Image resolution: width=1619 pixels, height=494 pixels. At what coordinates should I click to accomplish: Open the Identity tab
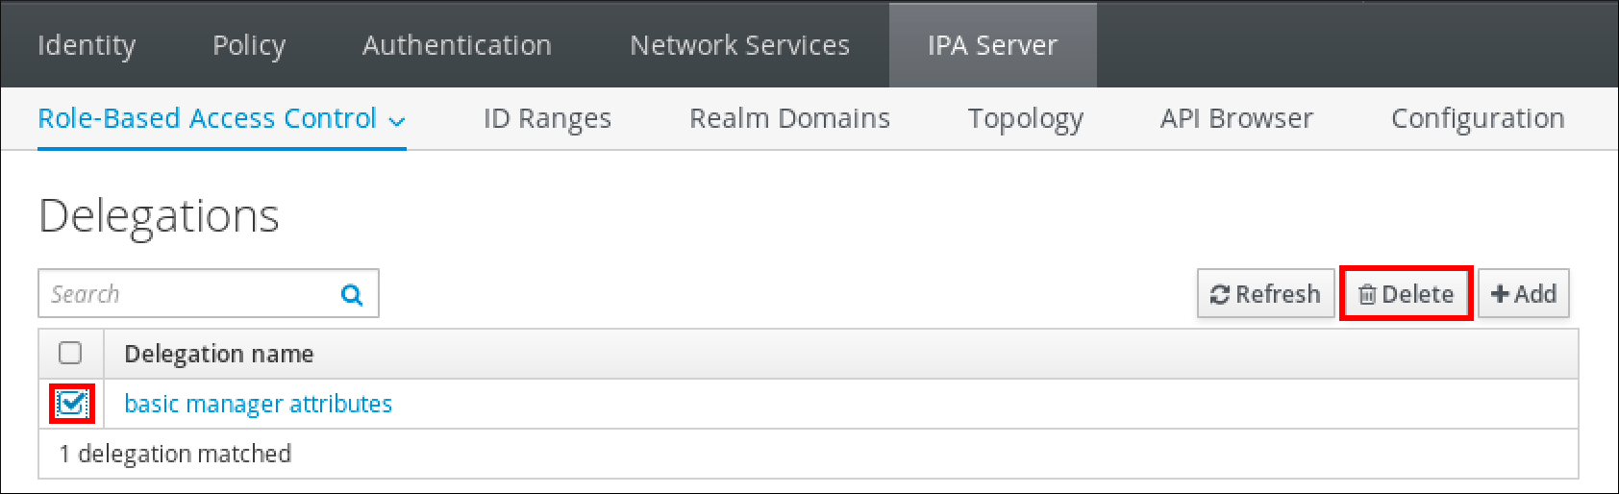87,45
